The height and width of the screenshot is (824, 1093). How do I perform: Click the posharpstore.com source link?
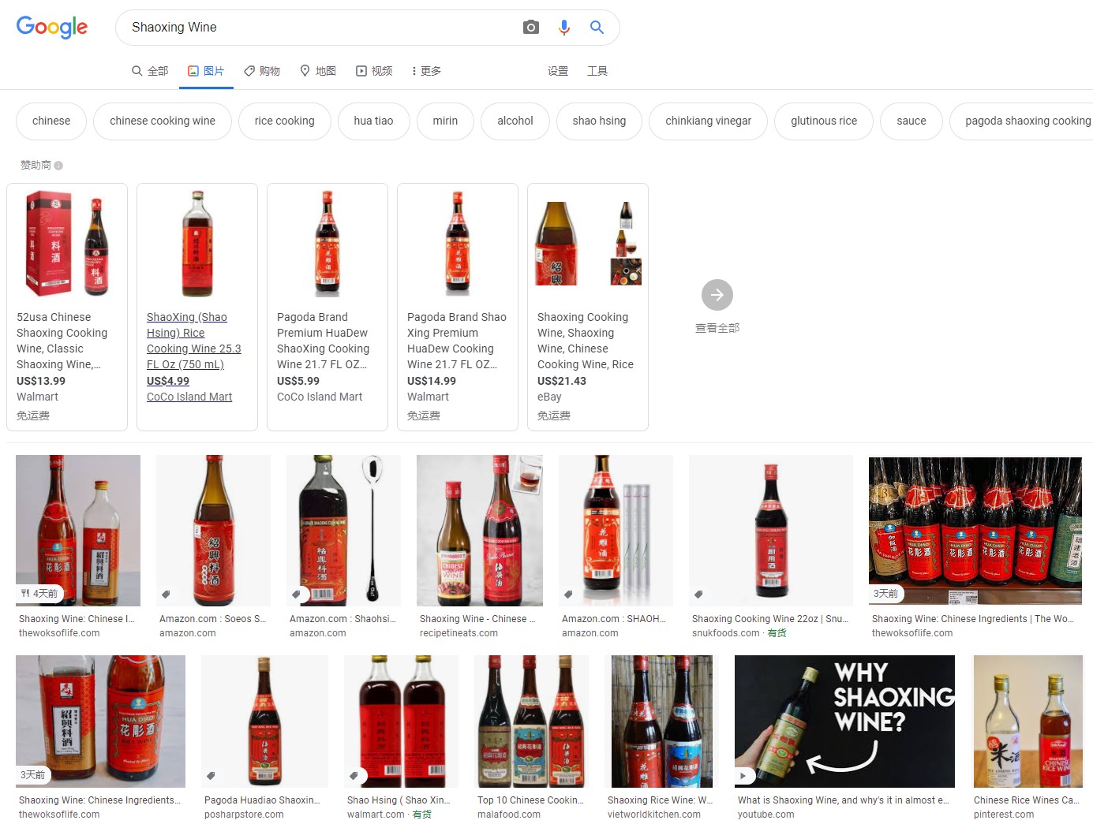point(244,815)
